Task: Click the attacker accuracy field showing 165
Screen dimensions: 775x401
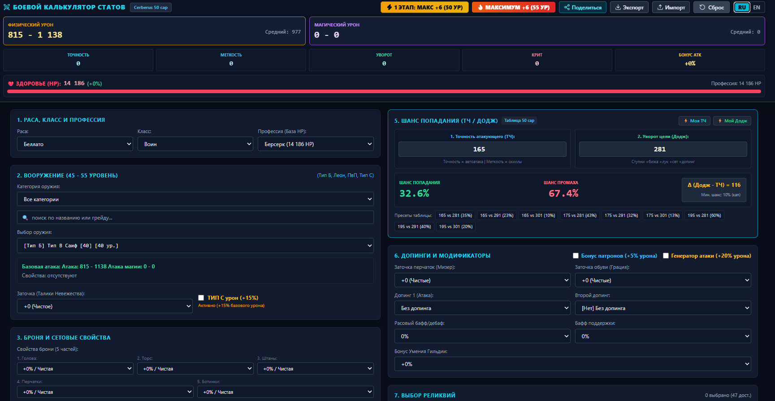Action: tap(482, 149)
